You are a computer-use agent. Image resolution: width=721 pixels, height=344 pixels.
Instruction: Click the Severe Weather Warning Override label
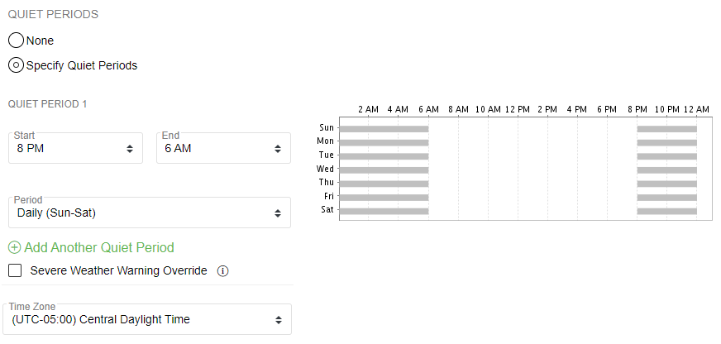point(118,270)
